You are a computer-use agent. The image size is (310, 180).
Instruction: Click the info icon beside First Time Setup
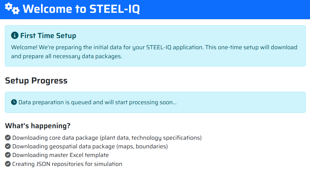click(14, 35)
